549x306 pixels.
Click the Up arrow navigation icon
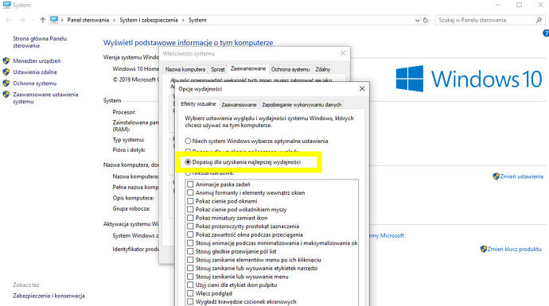pyautogui.click(x=43, y=20)
